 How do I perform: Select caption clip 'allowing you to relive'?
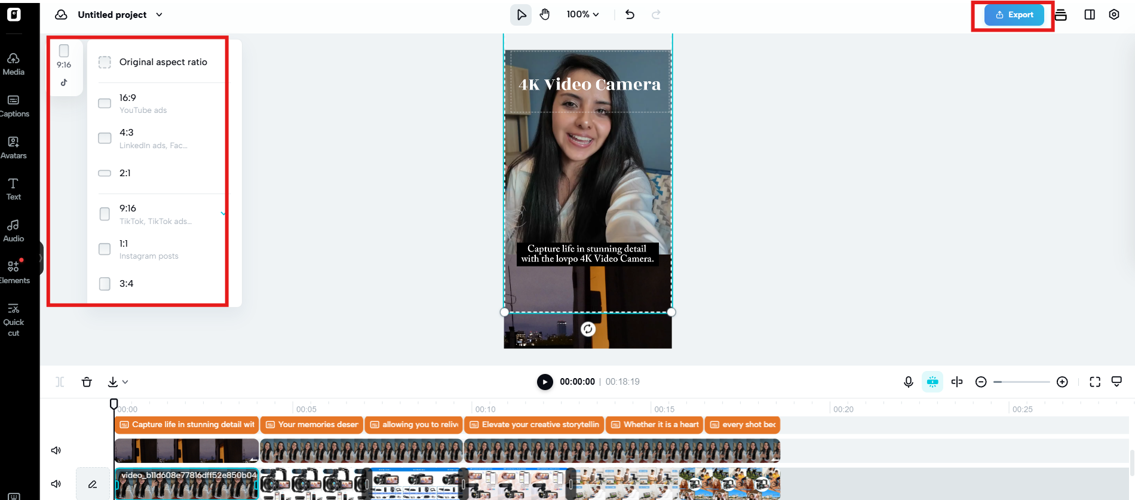pos(414,425)
